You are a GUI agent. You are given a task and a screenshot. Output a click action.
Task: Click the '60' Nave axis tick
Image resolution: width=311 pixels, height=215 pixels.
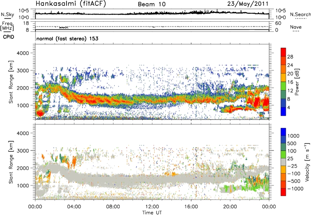pyautogui.click(x=278, y=23)
